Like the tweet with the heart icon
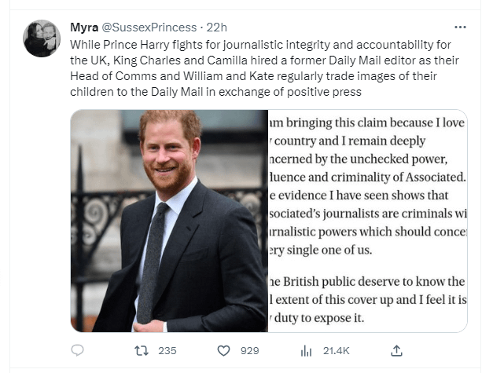 click(223, 350)
